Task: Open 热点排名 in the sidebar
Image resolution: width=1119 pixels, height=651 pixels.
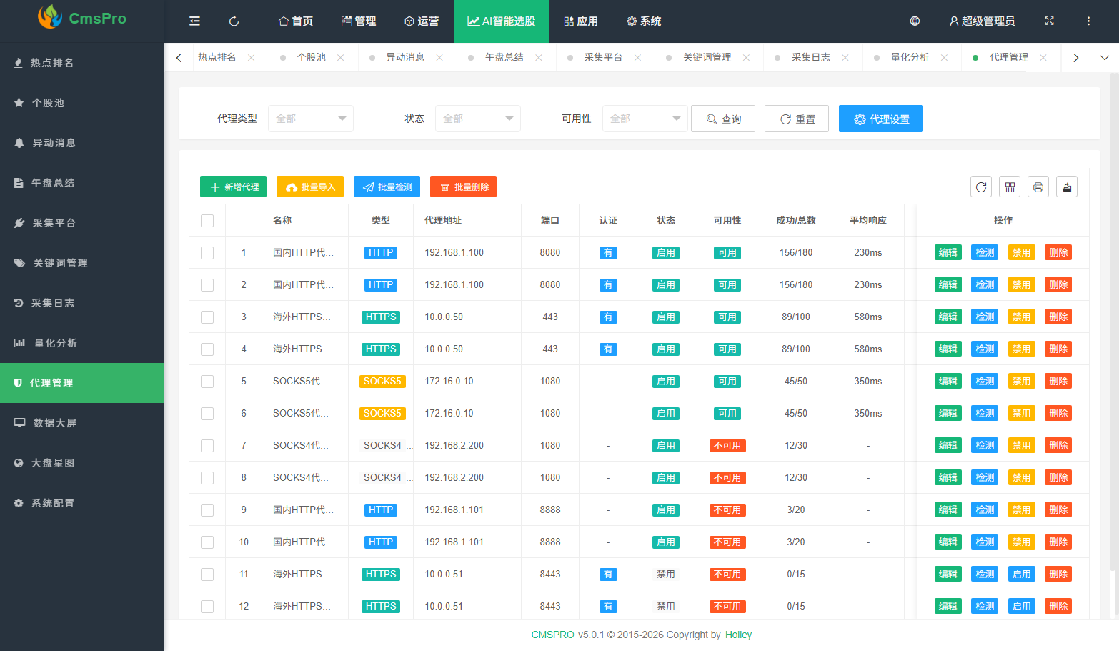Action: point(82,63)
